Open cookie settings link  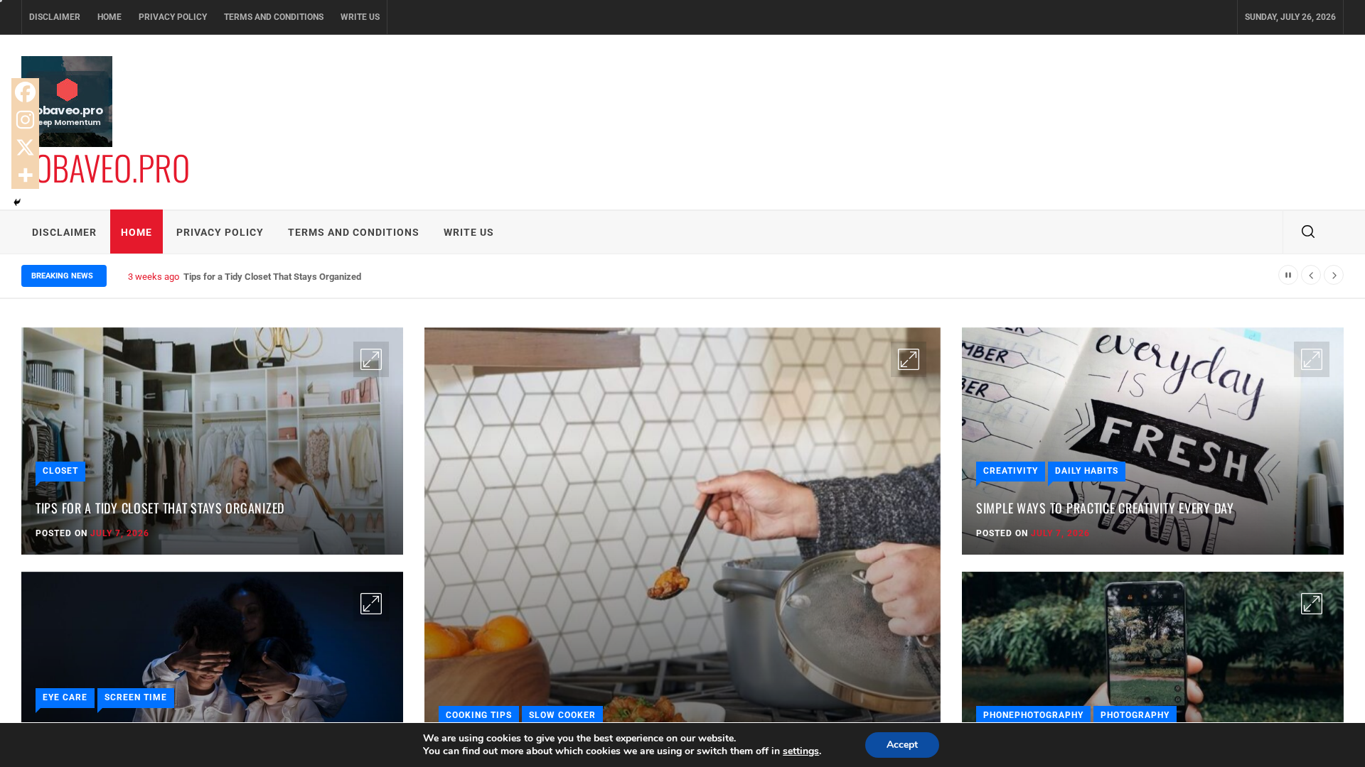[801, 751]
